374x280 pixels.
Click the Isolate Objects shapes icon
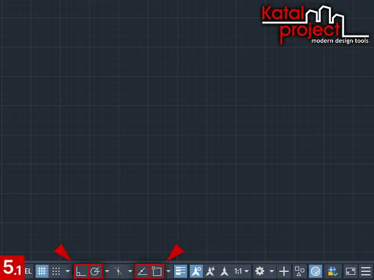coord(300,271)
